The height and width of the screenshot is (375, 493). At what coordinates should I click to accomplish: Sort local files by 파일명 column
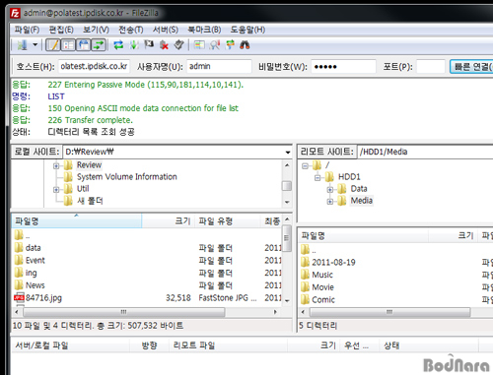pyautogui.click(x=77, y=221)
